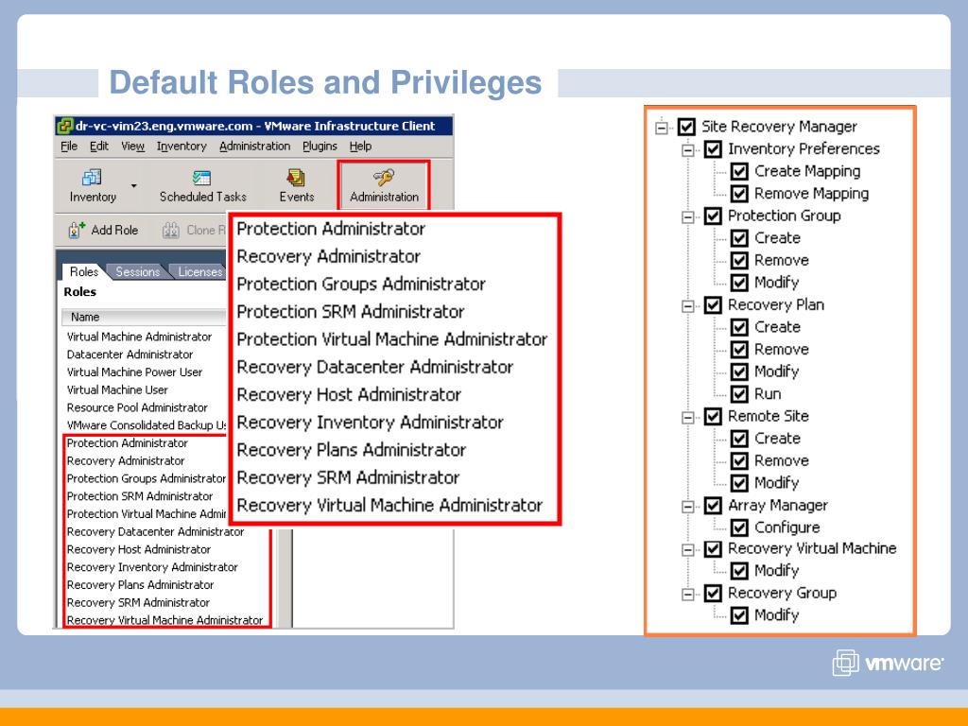Viewport: 968px width, 726px height.
Task: Select Recovery Plans Administrator in the roles list
Action: 140,584
